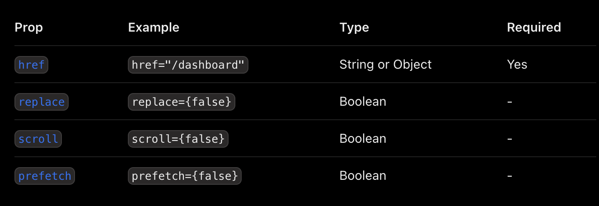Click the Boolean type in prefetch row

363,176
